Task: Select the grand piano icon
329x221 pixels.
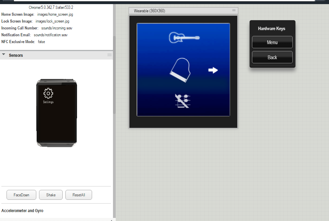Action: click(x=180, y=70)
